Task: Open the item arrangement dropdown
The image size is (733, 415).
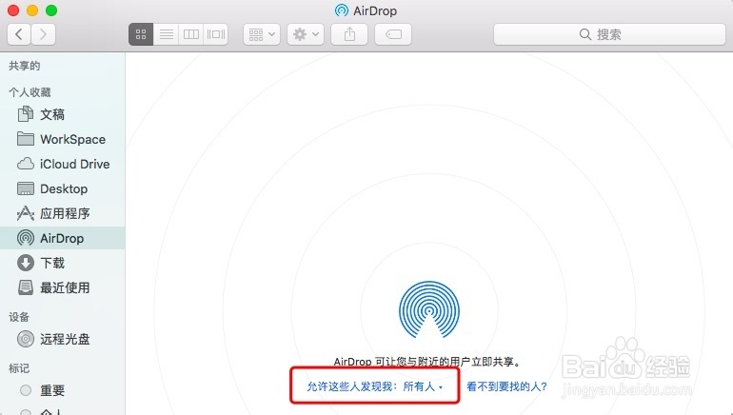Action: pyautogui.click(x=262, y=34)
